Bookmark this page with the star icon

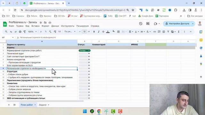pyautogui.click(x=133, y=10)
